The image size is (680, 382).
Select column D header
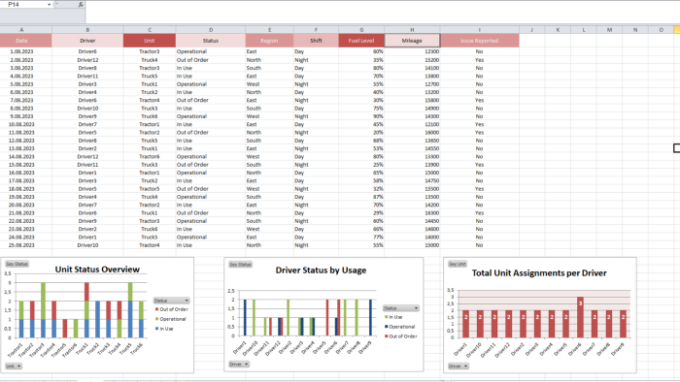pyautogui.click(x=211, y=29)
